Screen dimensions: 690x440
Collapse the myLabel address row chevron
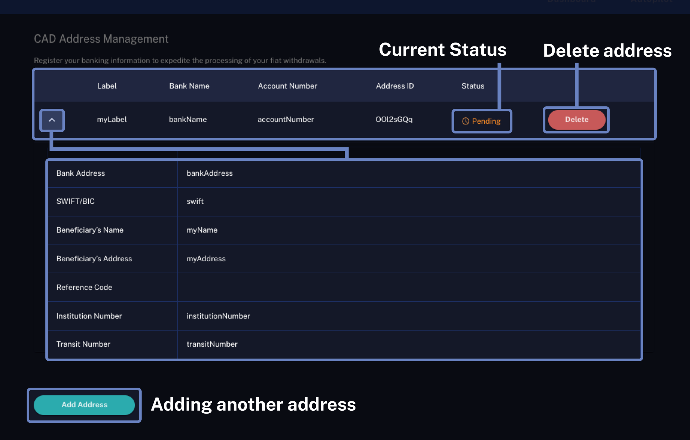(x=52, y=120)
